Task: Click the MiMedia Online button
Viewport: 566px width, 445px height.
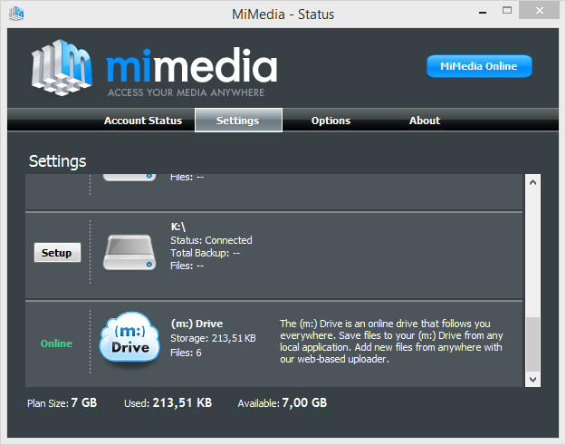Action: (x=479, y=66)
